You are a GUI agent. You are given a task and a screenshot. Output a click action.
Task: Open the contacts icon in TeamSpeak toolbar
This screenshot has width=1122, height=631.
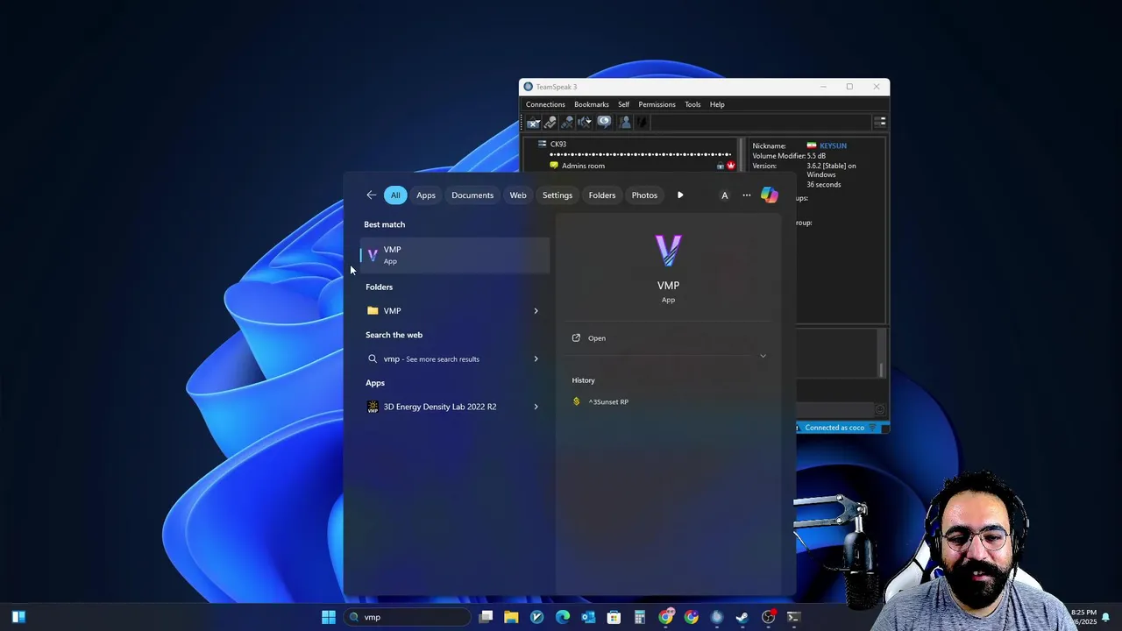[x=625, y=122]
